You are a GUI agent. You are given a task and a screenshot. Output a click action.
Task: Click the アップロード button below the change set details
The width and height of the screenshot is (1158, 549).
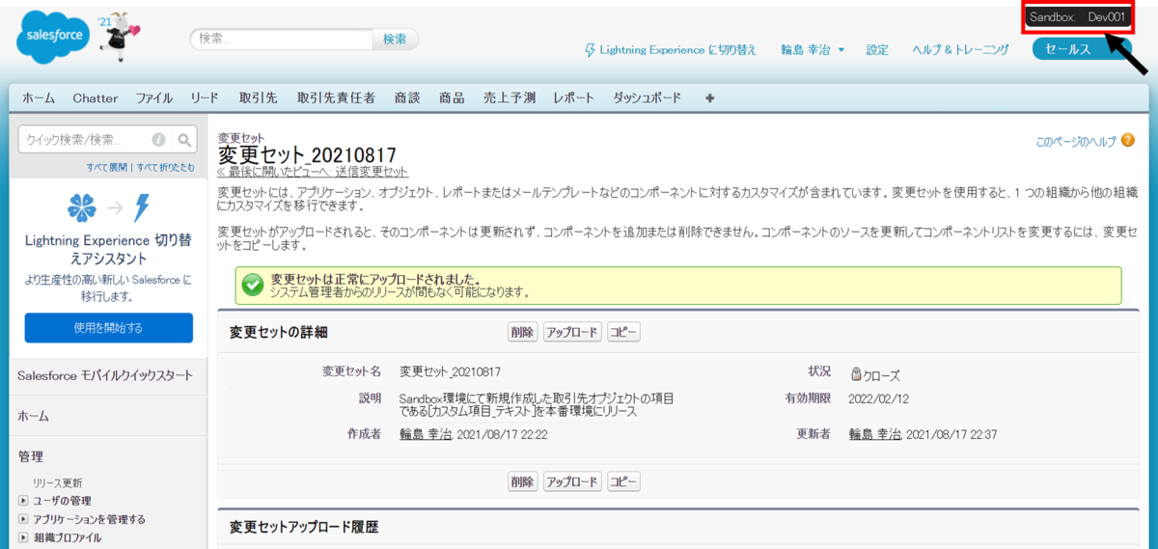(571, 481)
